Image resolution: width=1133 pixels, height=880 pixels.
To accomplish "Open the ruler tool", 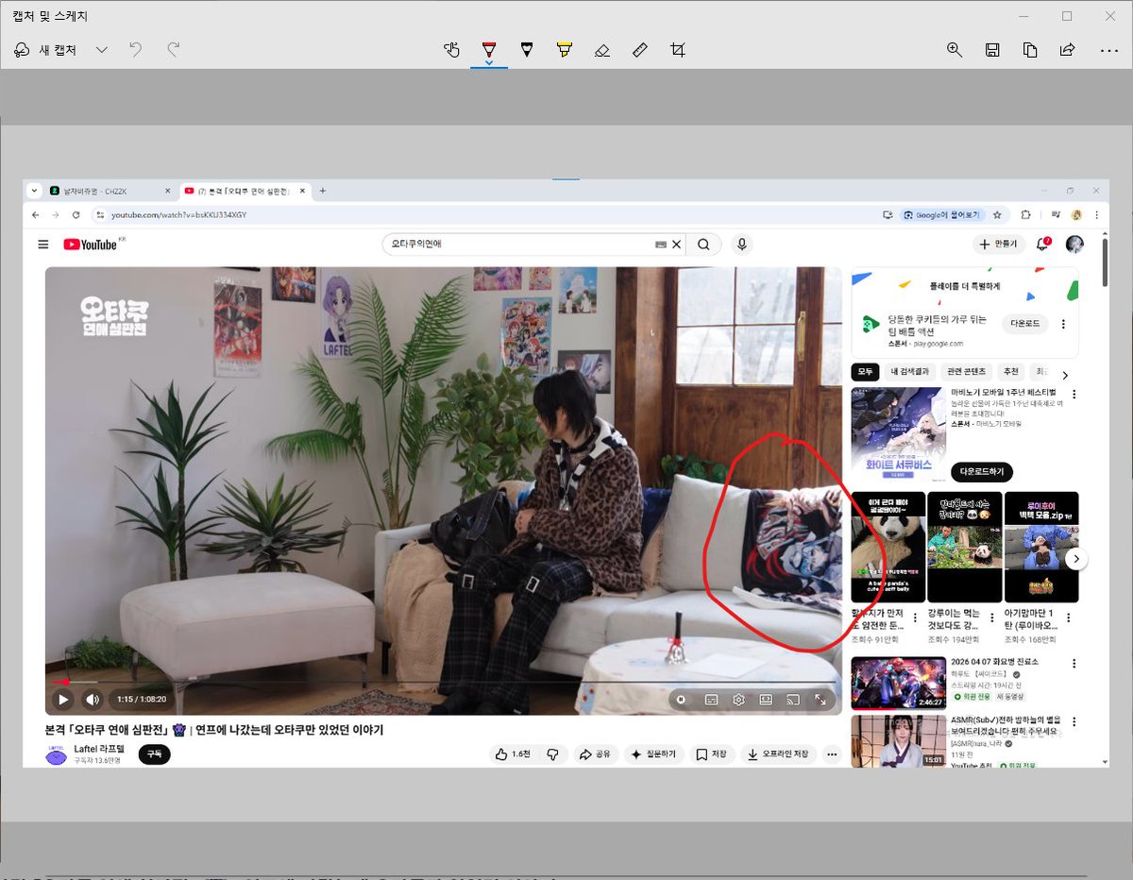I will click(640, 50).
